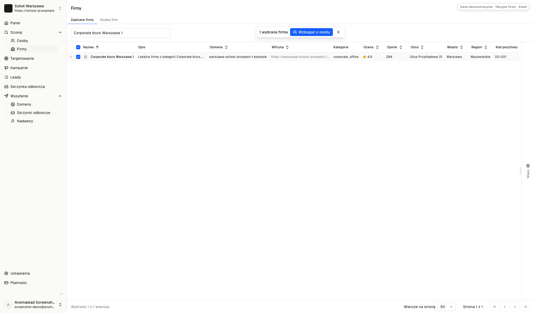
Task: Collapse the Wysyłanie sidebar section
Action: tap(60, 96)
